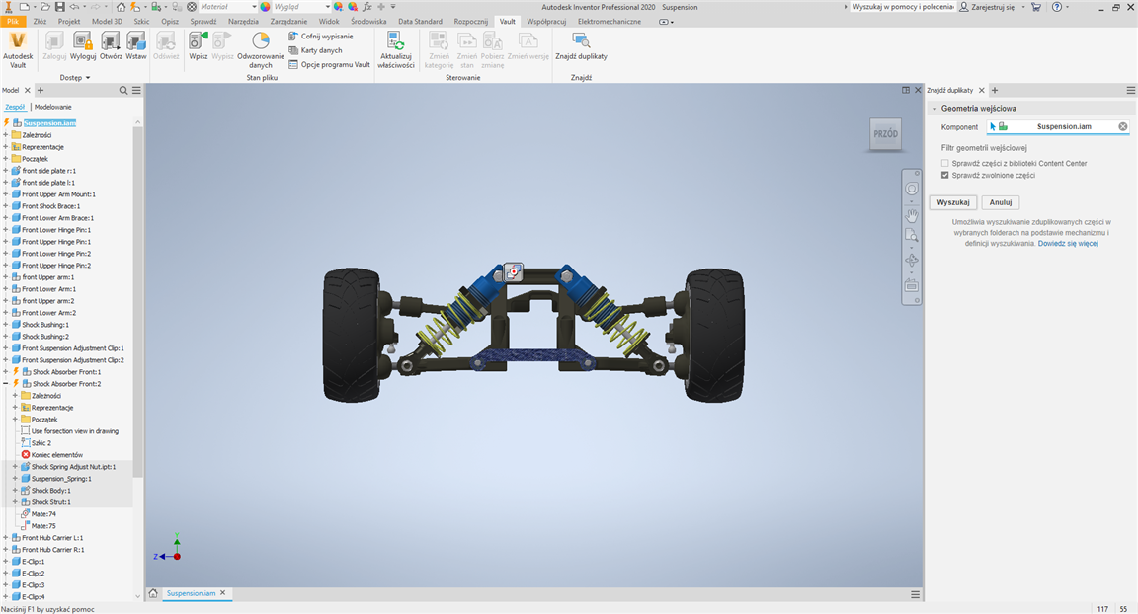Image resolution: width=1138 pixels, height=614 pixels.
Task: Close the Suspension.iam document tab
Action: 223,593
